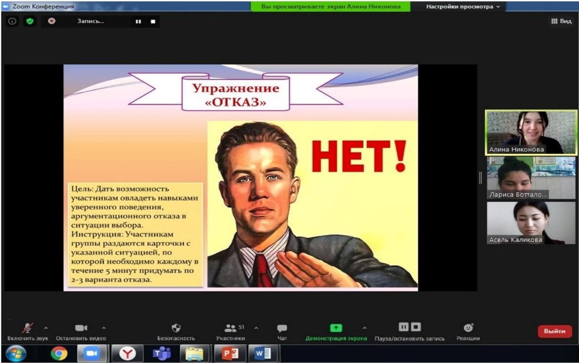Expand the video options arrow
The width and height of the screenshot is (579, 363).
104,328
